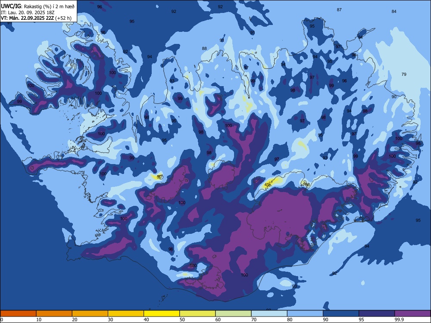Pick the 60–70 light green legend swatch
Viewport: 431px width, 323px height.
tap(233, 314)
